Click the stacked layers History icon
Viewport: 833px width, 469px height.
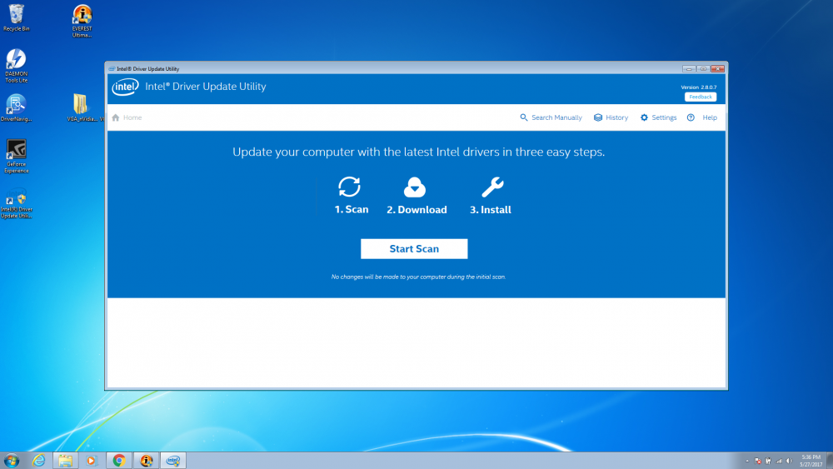click(598, 117)
